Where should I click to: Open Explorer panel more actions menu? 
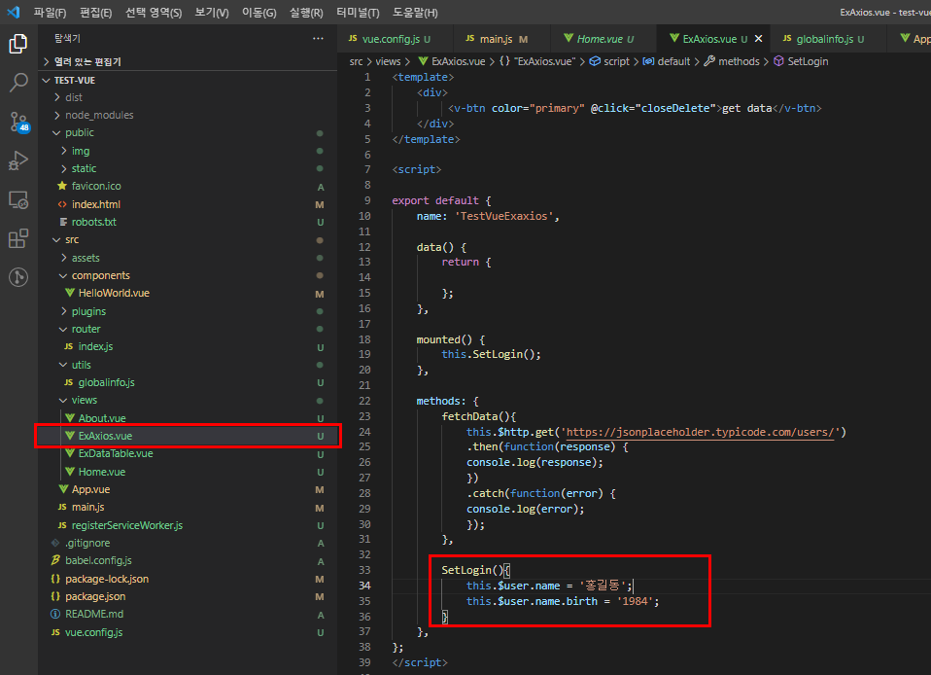click(x=318, y=39)
